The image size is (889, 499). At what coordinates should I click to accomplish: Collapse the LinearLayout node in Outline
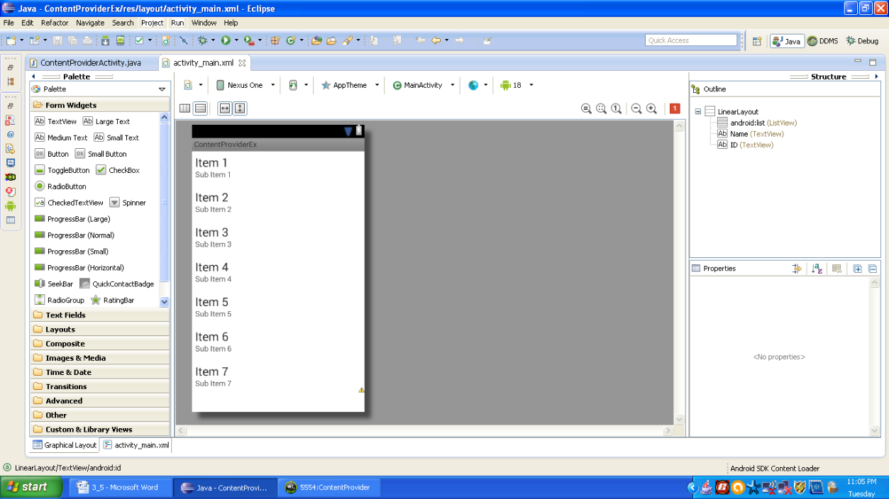pyautogui.click(x=698, y=112)
